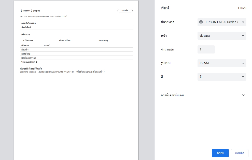Click the 'test111 popup' title in preview
Viewport: 252px width, 160px height.
[x=30, y=11]
